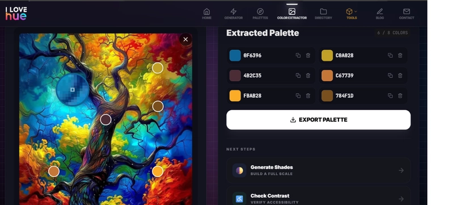
Task: Select the amber orange picker dot on image
Action: (x=158, y=171)
